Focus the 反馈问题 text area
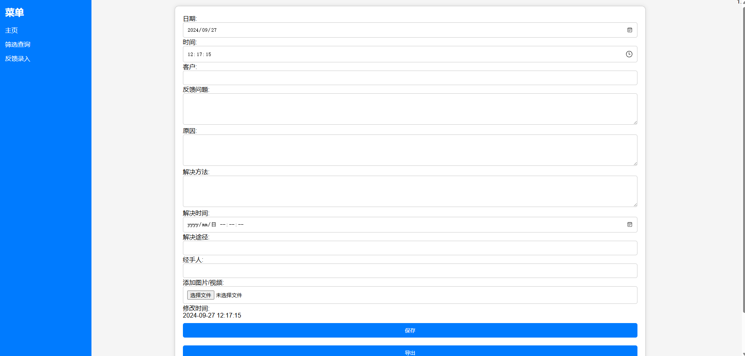The height and width of the screenshot is (356, 745). (410, 109)
